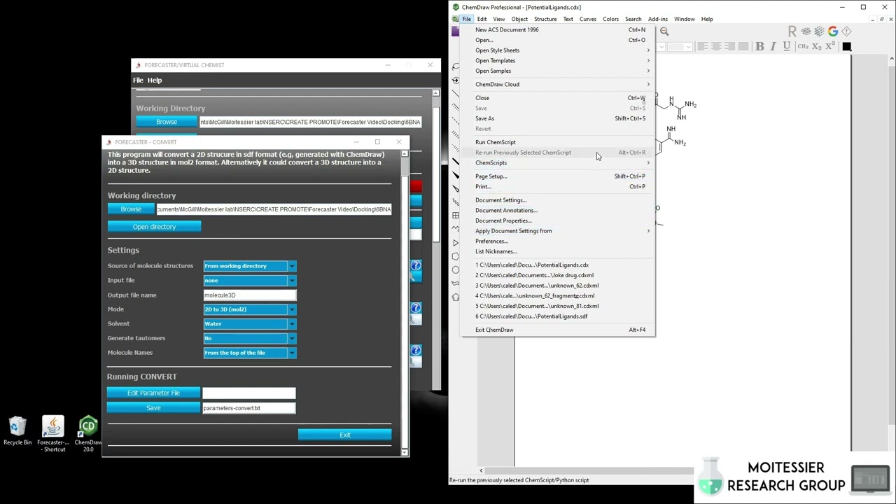This screenshot has height=504, width=896.
Task: Toggle left text alignment
Action: coord(703,46)
